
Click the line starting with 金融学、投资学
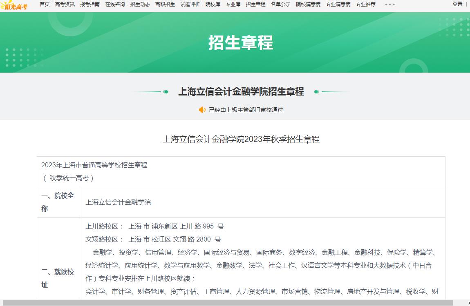click(264, 253)
